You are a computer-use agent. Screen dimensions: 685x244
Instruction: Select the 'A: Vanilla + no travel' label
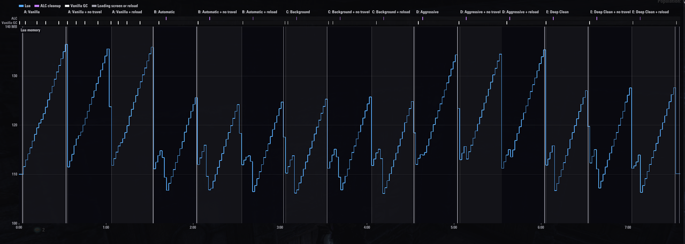tap(85, 11)
